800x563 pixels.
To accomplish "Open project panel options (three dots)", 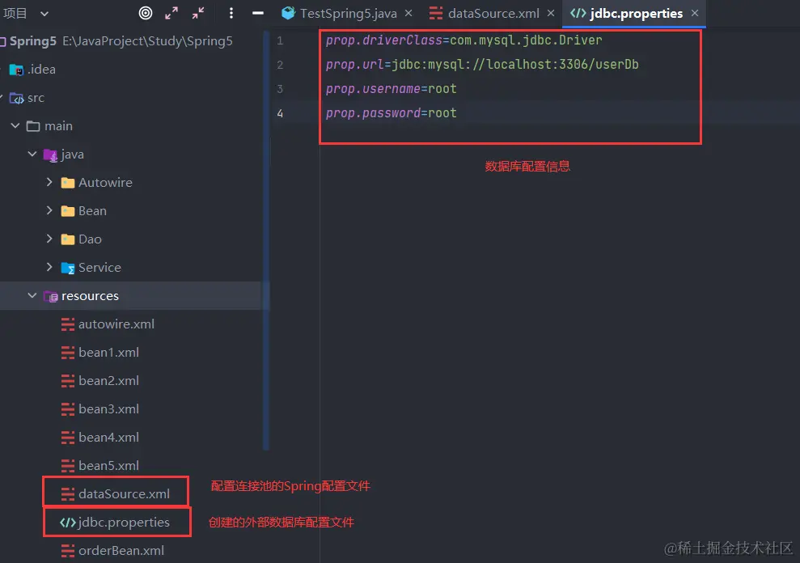I will coord(231,13).
